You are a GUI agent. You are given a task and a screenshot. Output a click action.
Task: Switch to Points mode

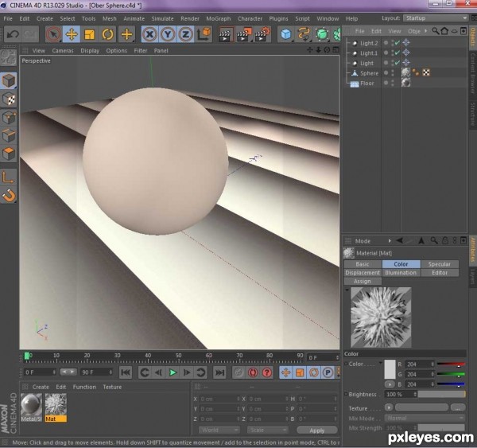point(9,117)
